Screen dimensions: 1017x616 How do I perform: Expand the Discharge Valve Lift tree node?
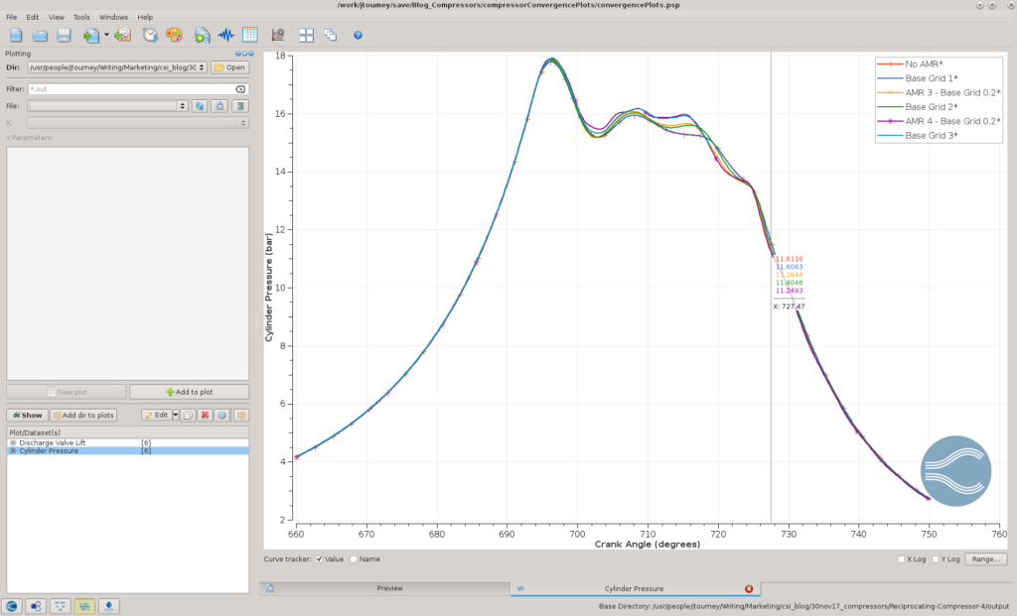[13, 443]
